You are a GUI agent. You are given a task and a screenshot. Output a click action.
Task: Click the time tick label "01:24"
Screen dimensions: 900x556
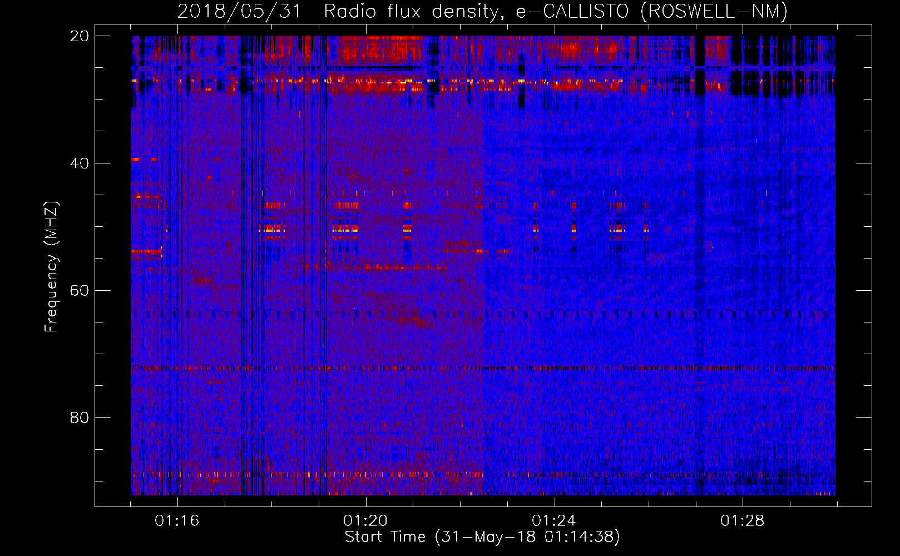(554, 520)
